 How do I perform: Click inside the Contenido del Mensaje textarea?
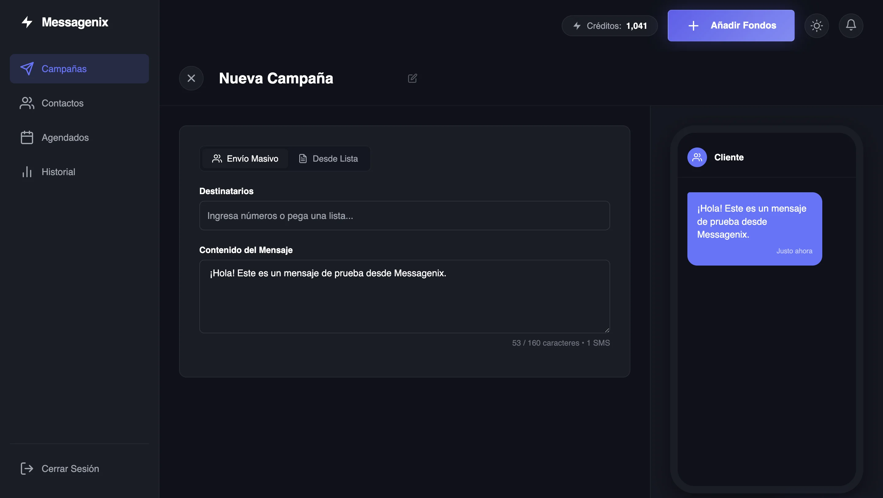404,297
